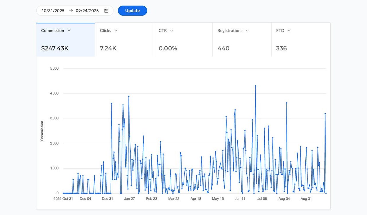Click the Update button
This screenshot has height=215, width=367.
(x=132, y=11)
